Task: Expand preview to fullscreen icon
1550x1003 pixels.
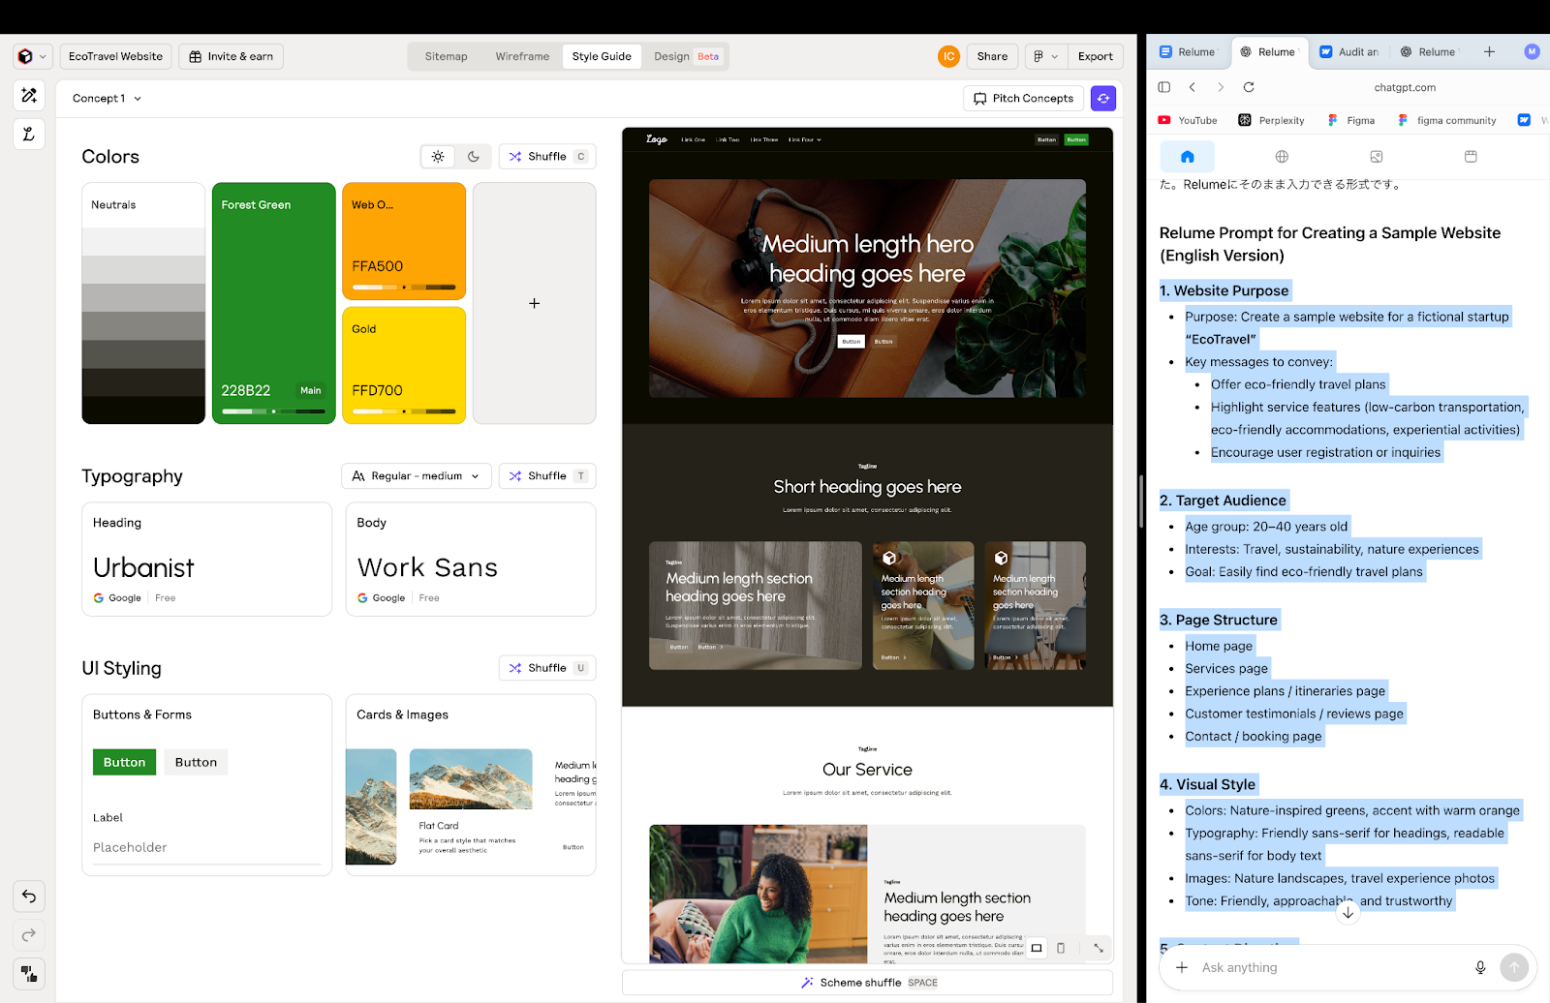Action: point(1099,948)
